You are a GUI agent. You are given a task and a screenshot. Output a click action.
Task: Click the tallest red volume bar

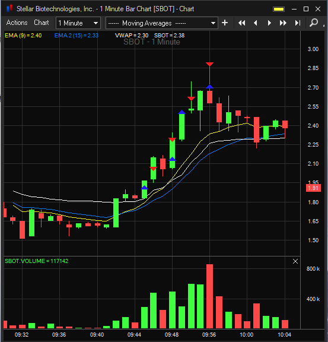point(209,296)
